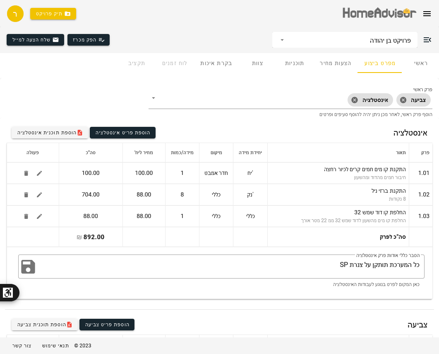This screenshot has height=354, width=439.
Task: Click the yellow user avatar ר
Action: pos(15,14)
